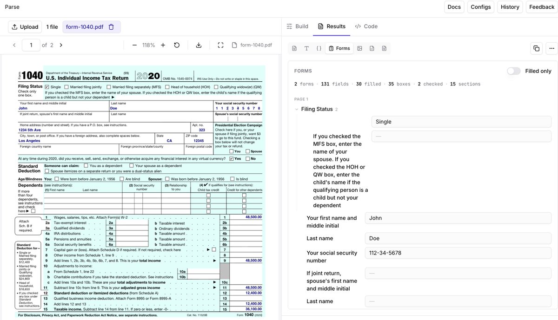The height and width of the screenshot is (320, 558).
Task: Click the '15 sections' summary text
Action: pyautogui.click(x=465, y=84)
